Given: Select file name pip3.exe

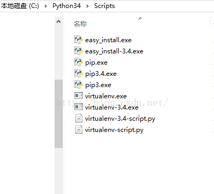Looking at the screenshot, I should [98, 85].
